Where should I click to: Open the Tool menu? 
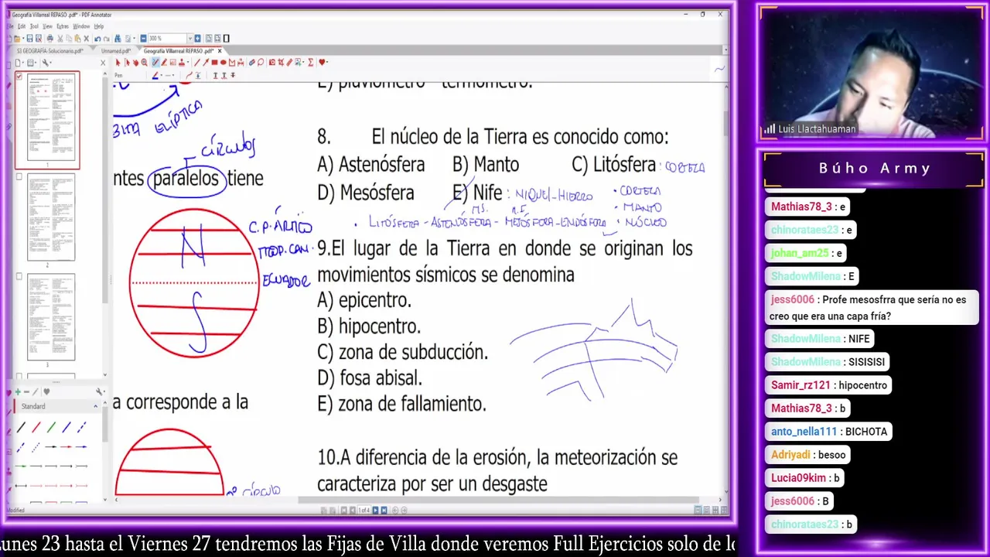point(33,26)
